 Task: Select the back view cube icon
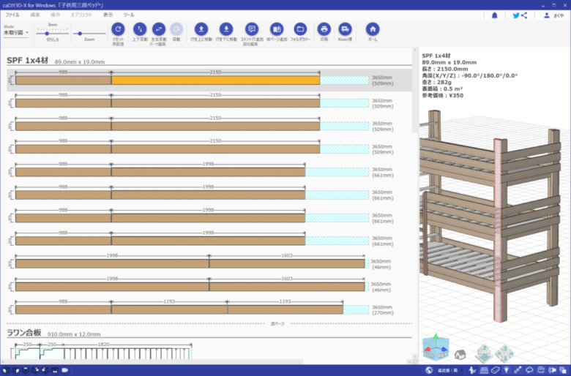coord(35,371)
